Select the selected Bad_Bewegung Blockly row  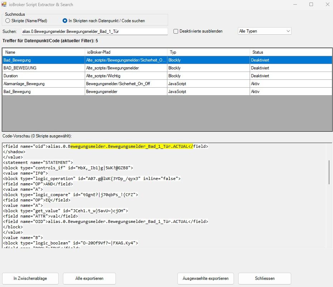pos(167,60)
